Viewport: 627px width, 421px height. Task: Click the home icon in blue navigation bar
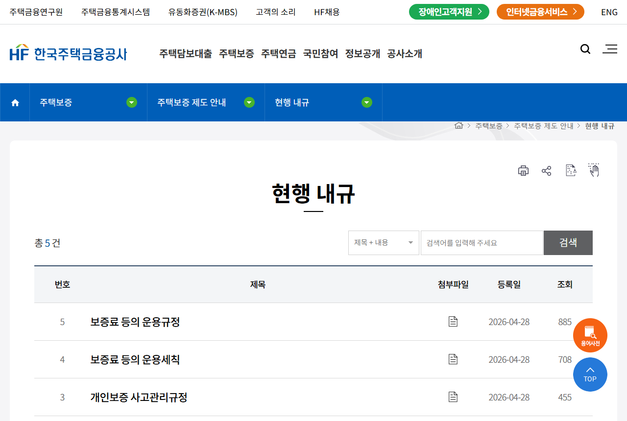point(15,103)
